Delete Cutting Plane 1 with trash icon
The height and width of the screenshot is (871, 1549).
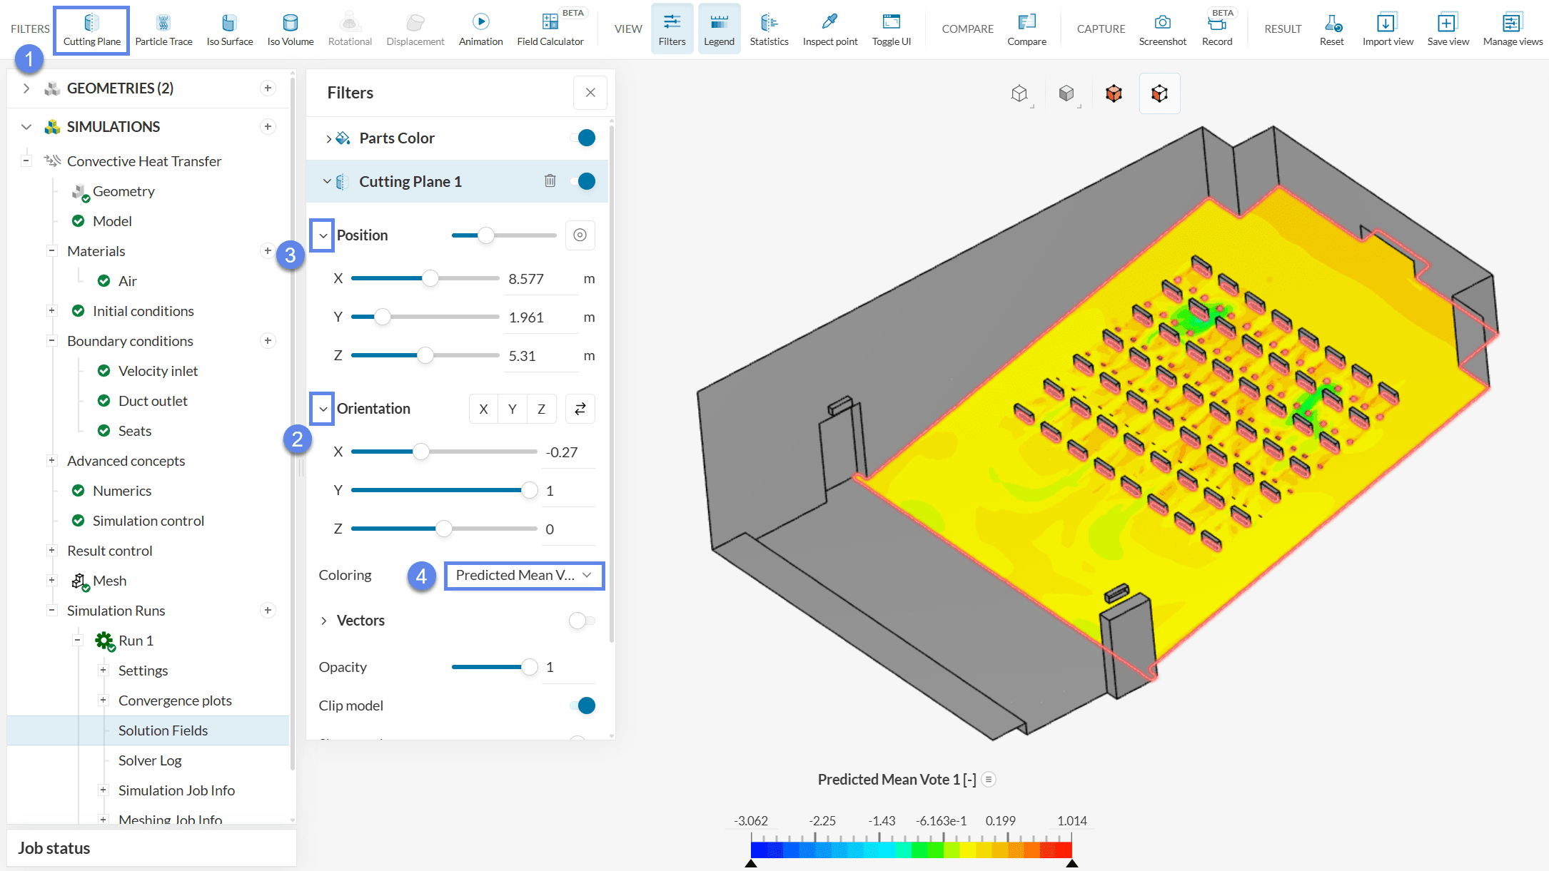point(550,181)
